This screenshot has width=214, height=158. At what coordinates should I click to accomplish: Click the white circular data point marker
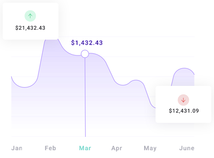coord(85,54)
